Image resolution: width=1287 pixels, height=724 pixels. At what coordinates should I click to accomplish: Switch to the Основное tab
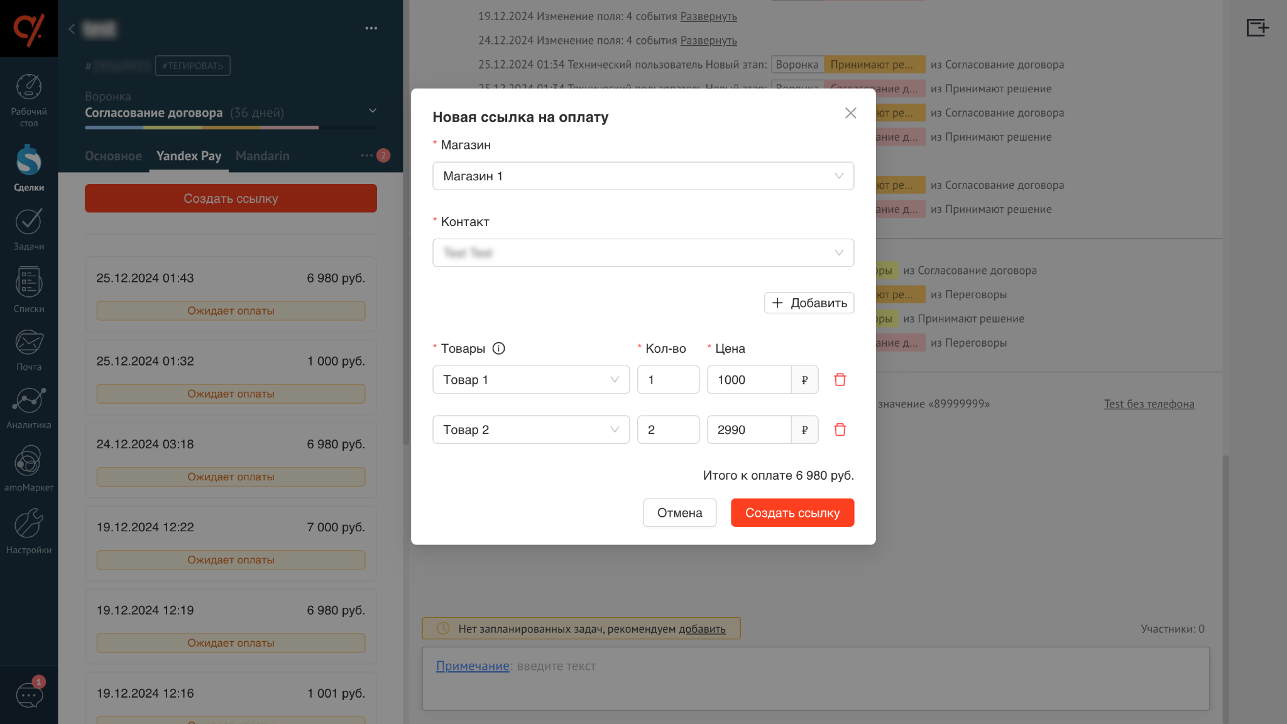[x=113, y=156]
